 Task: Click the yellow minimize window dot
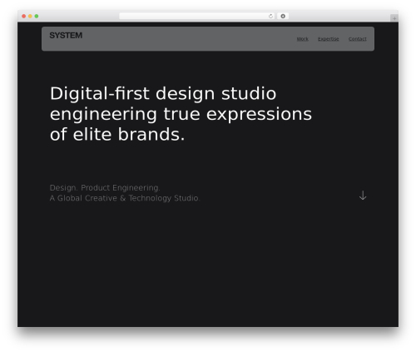(30, 16)
